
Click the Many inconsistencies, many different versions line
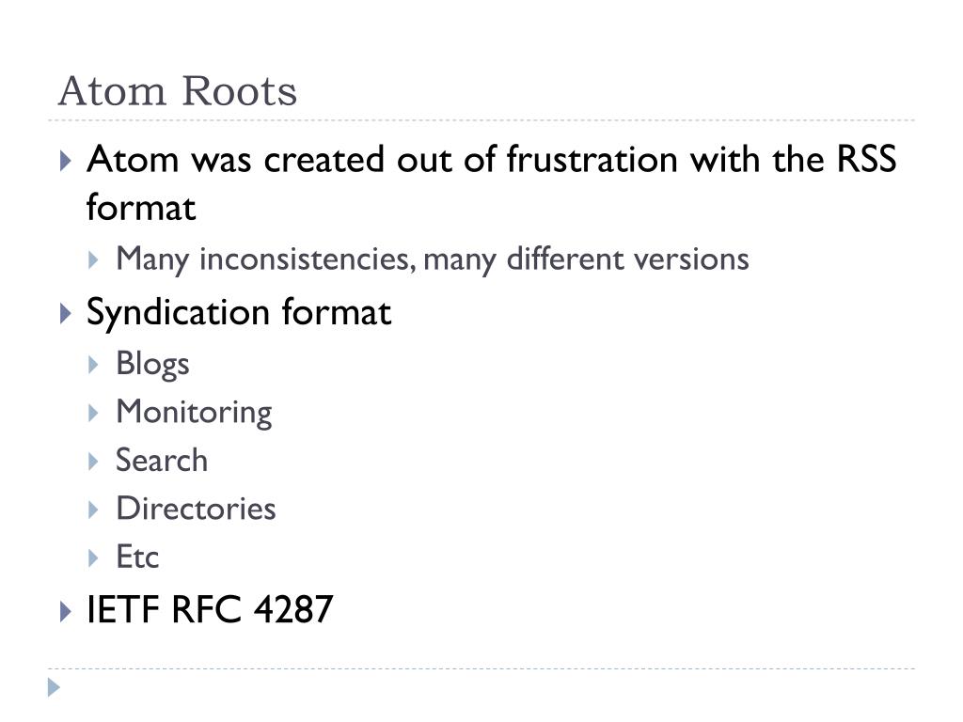coord(433,259)
